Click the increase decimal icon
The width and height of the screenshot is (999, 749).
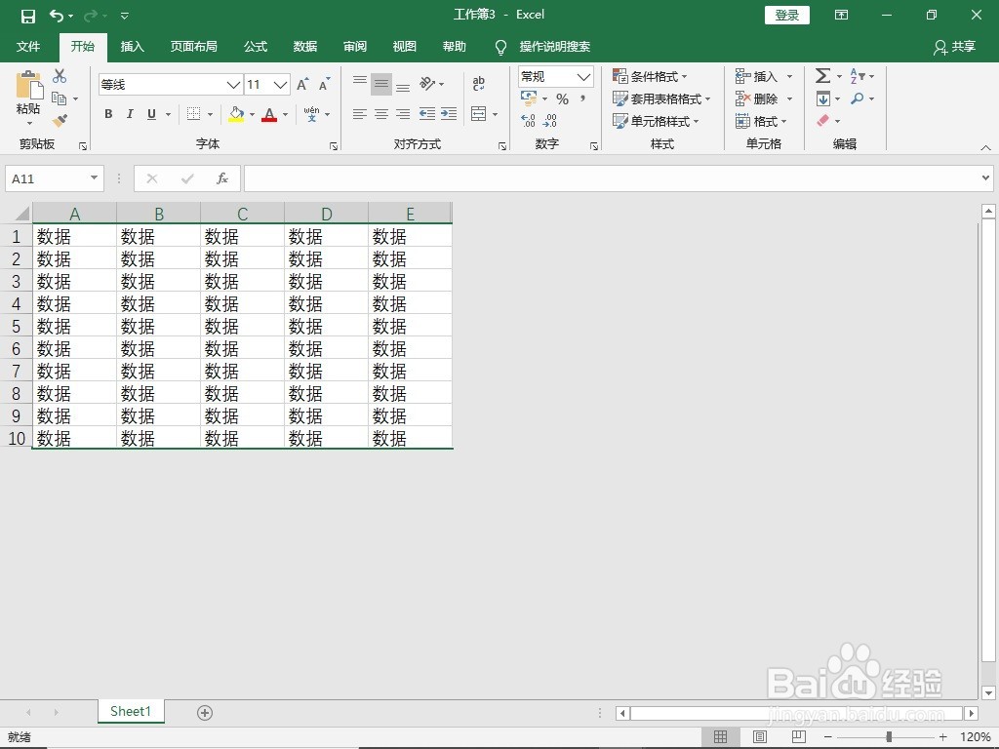527,121
